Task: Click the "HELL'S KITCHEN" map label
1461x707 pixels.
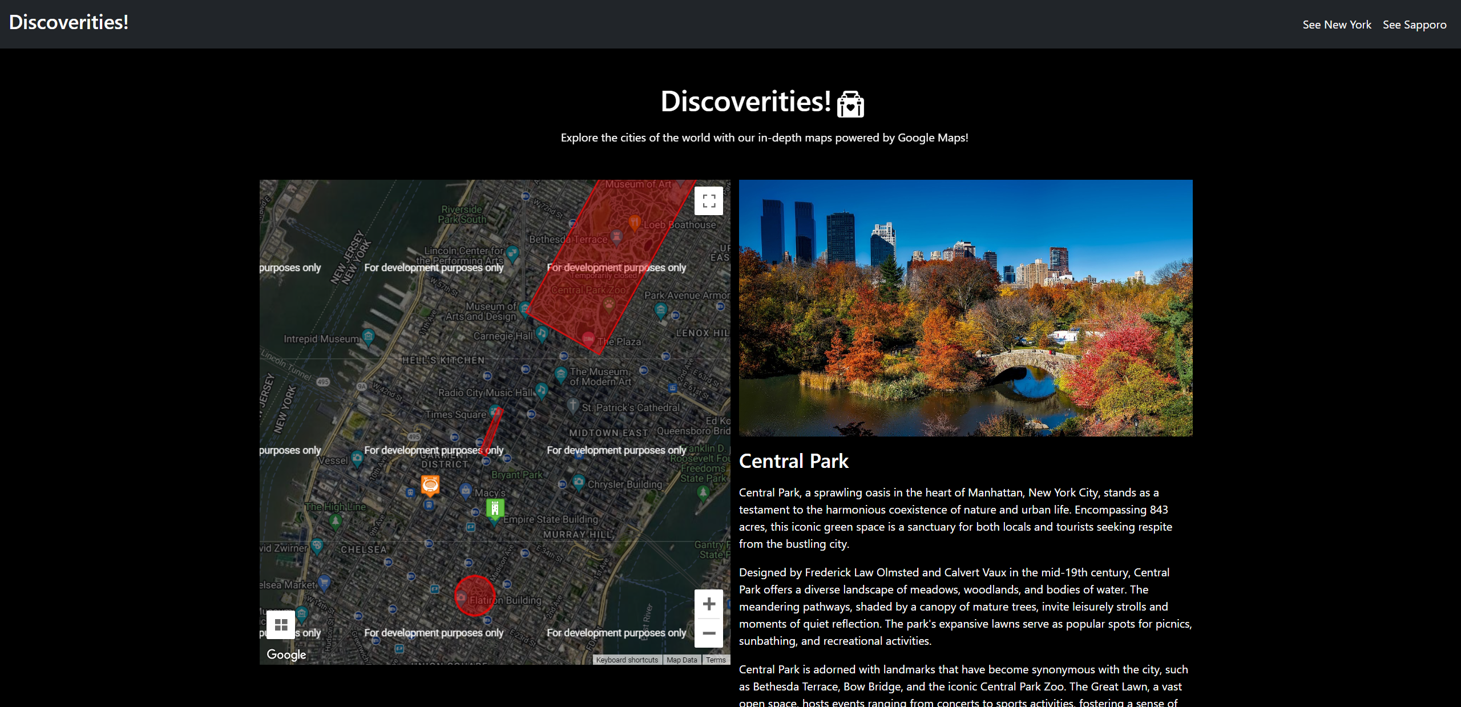Action: tap(443, 360)
